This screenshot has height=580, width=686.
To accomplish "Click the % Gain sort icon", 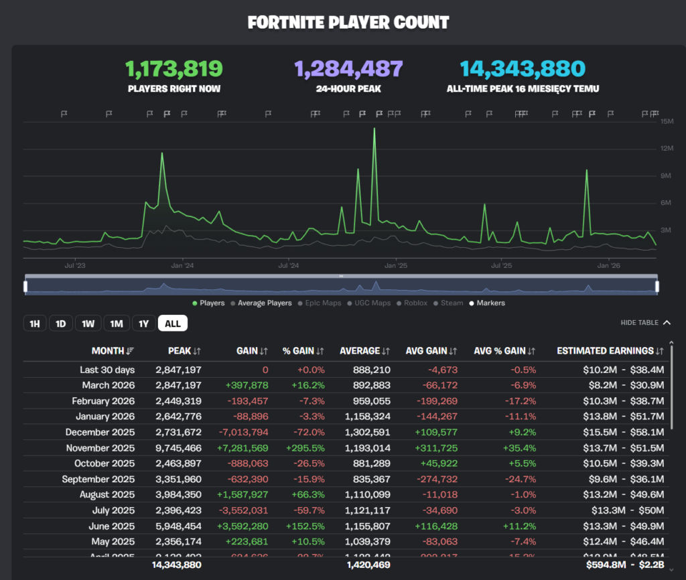I will tap(320, 351).
